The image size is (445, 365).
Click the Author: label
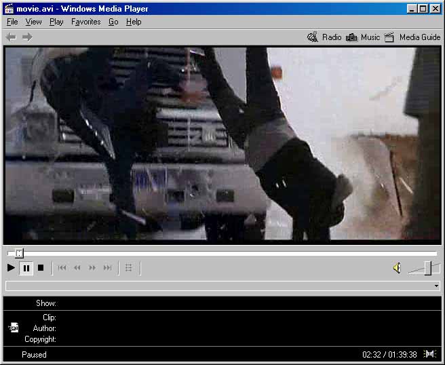point(44,328)
